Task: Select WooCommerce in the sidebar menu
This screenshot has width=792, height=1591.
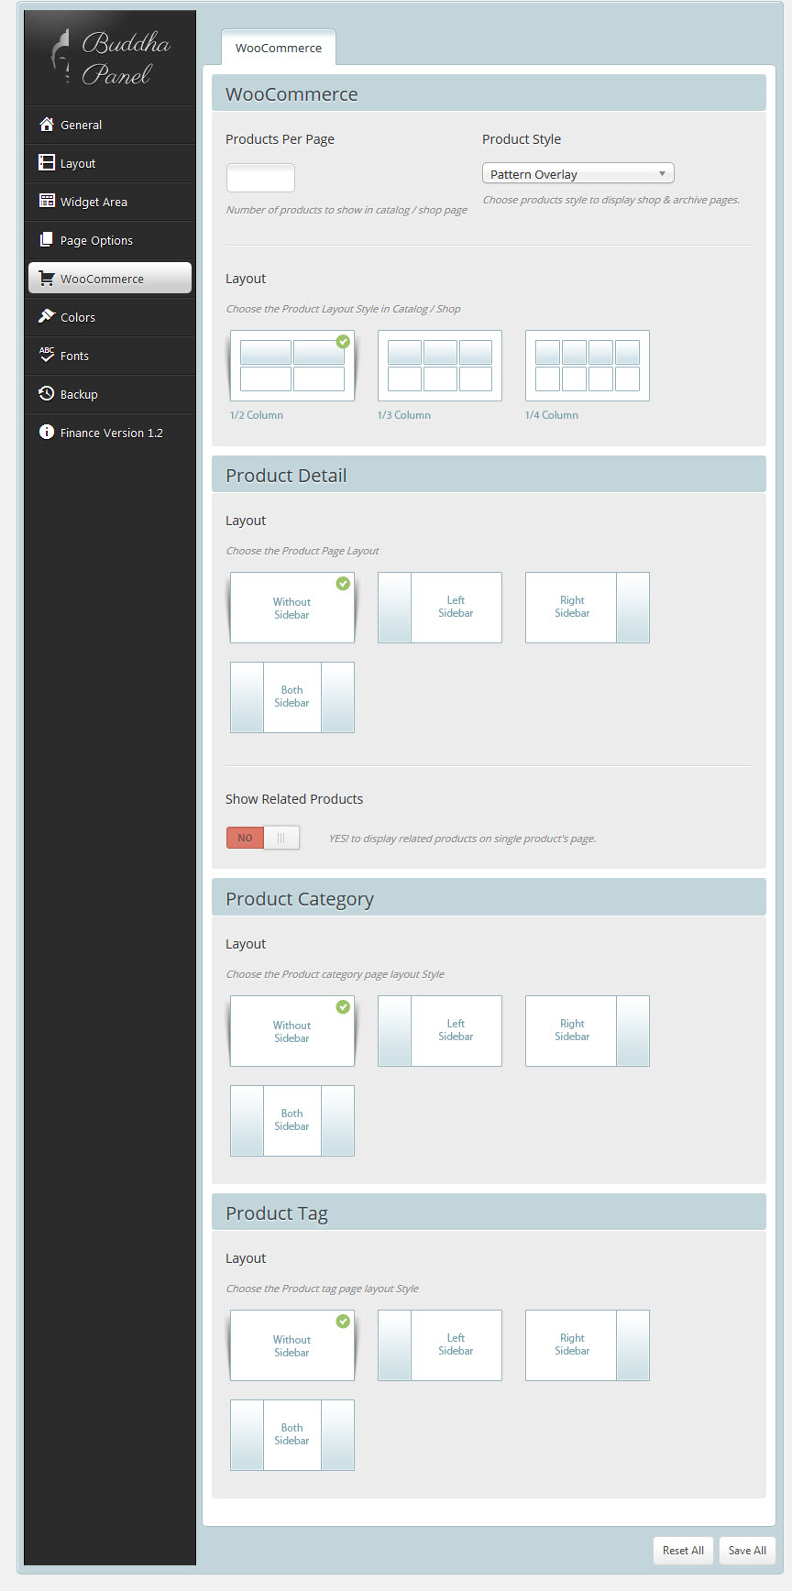Action: [110, 279]
